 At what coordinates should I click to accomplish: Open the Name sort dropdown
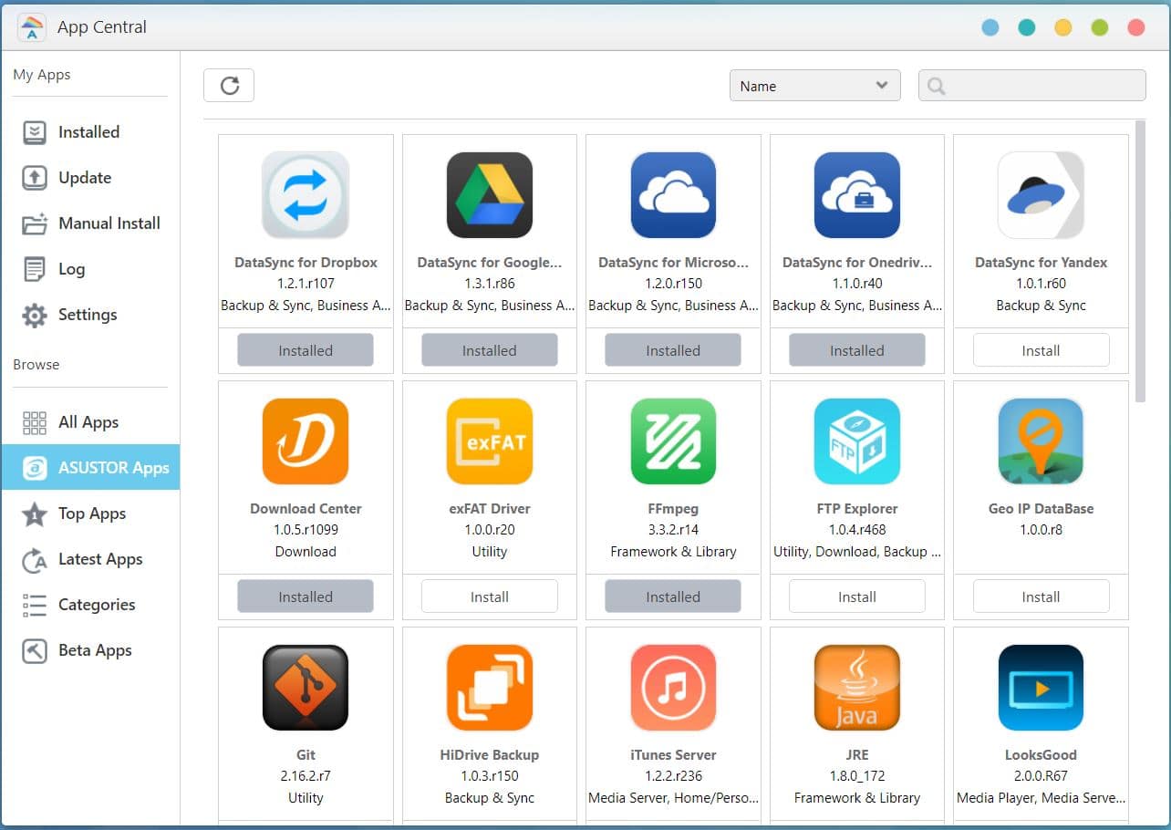click(x=814, y=86)
